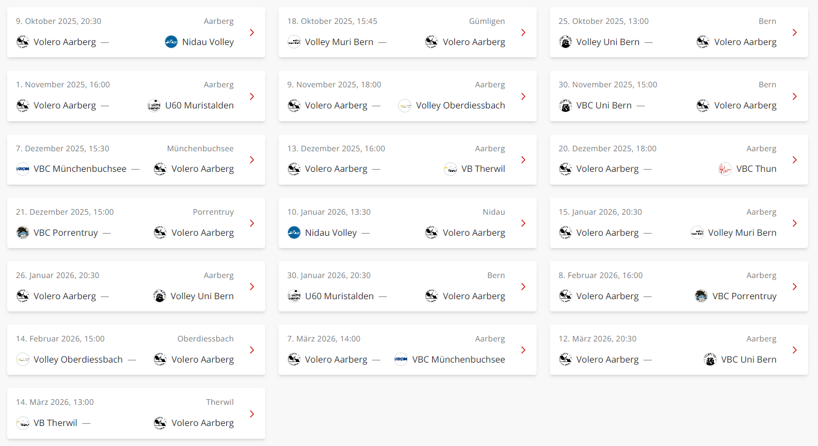The width and height of the screenshot is (818, 446).
Task: Click the Nidau Volley logo in the 9. Oktober match
Action: click(171, 42)
